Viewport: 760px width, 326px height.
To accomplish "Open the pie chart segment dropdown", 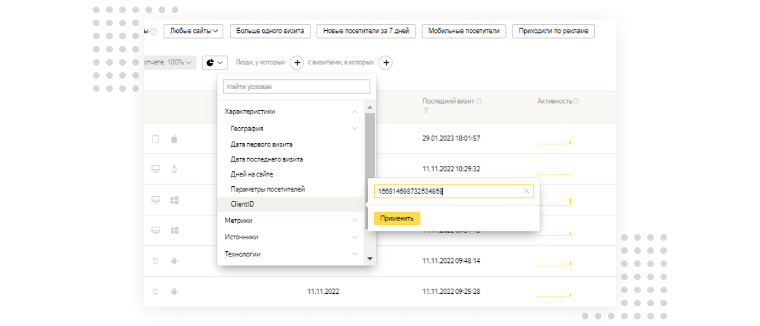I will point(215,62).
